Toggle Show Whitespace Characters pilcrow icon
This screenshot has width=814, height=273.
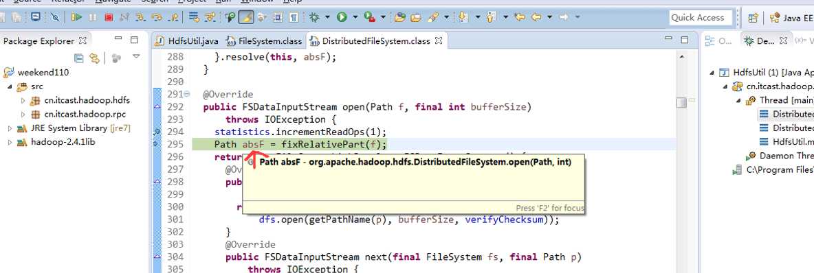294,17
